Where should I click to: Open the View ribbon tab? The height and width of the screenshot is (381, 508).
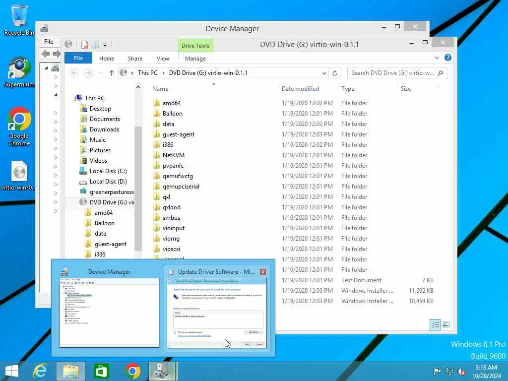click(163, 59)
